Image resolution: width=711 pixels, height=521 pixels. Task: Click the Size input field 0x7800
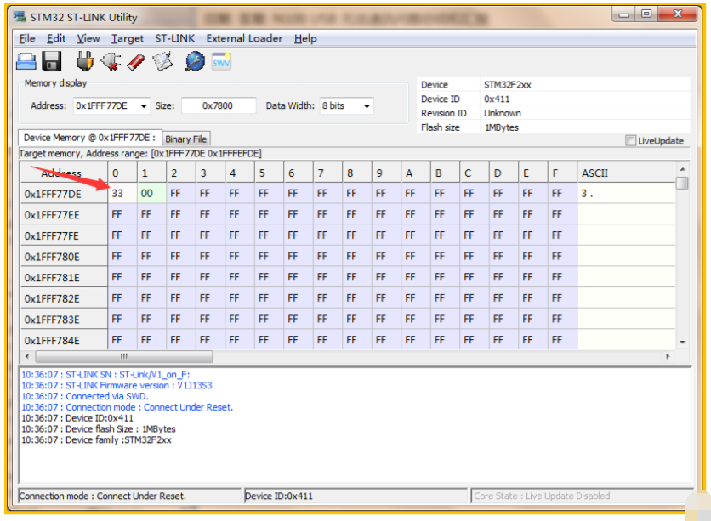pyautogui.click(x=219, y=106)
